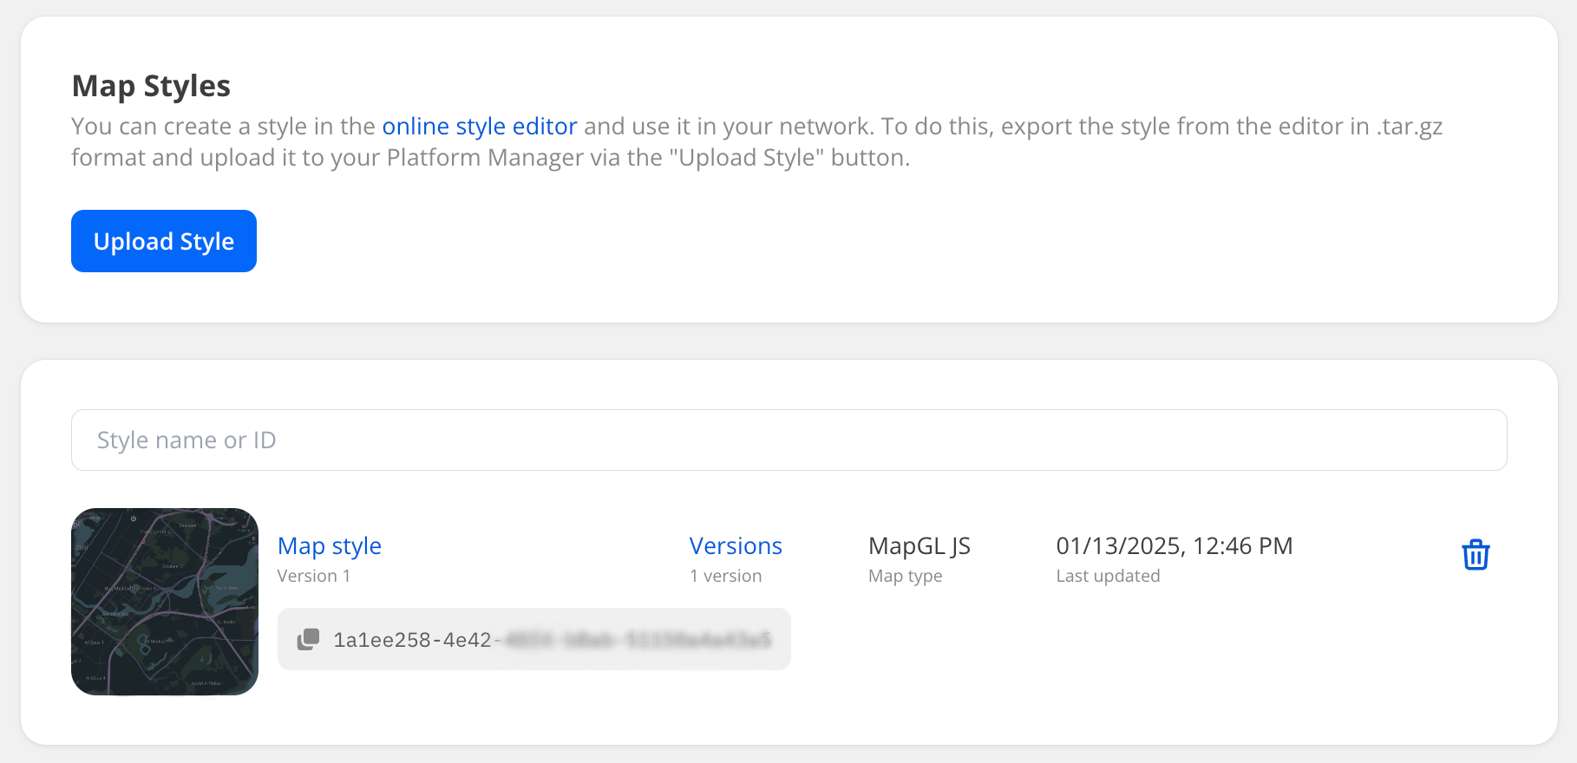Click the ".tar.gz" text in the description
1577x763 pixels.
pyautogui.click(x=1409, y=127)
